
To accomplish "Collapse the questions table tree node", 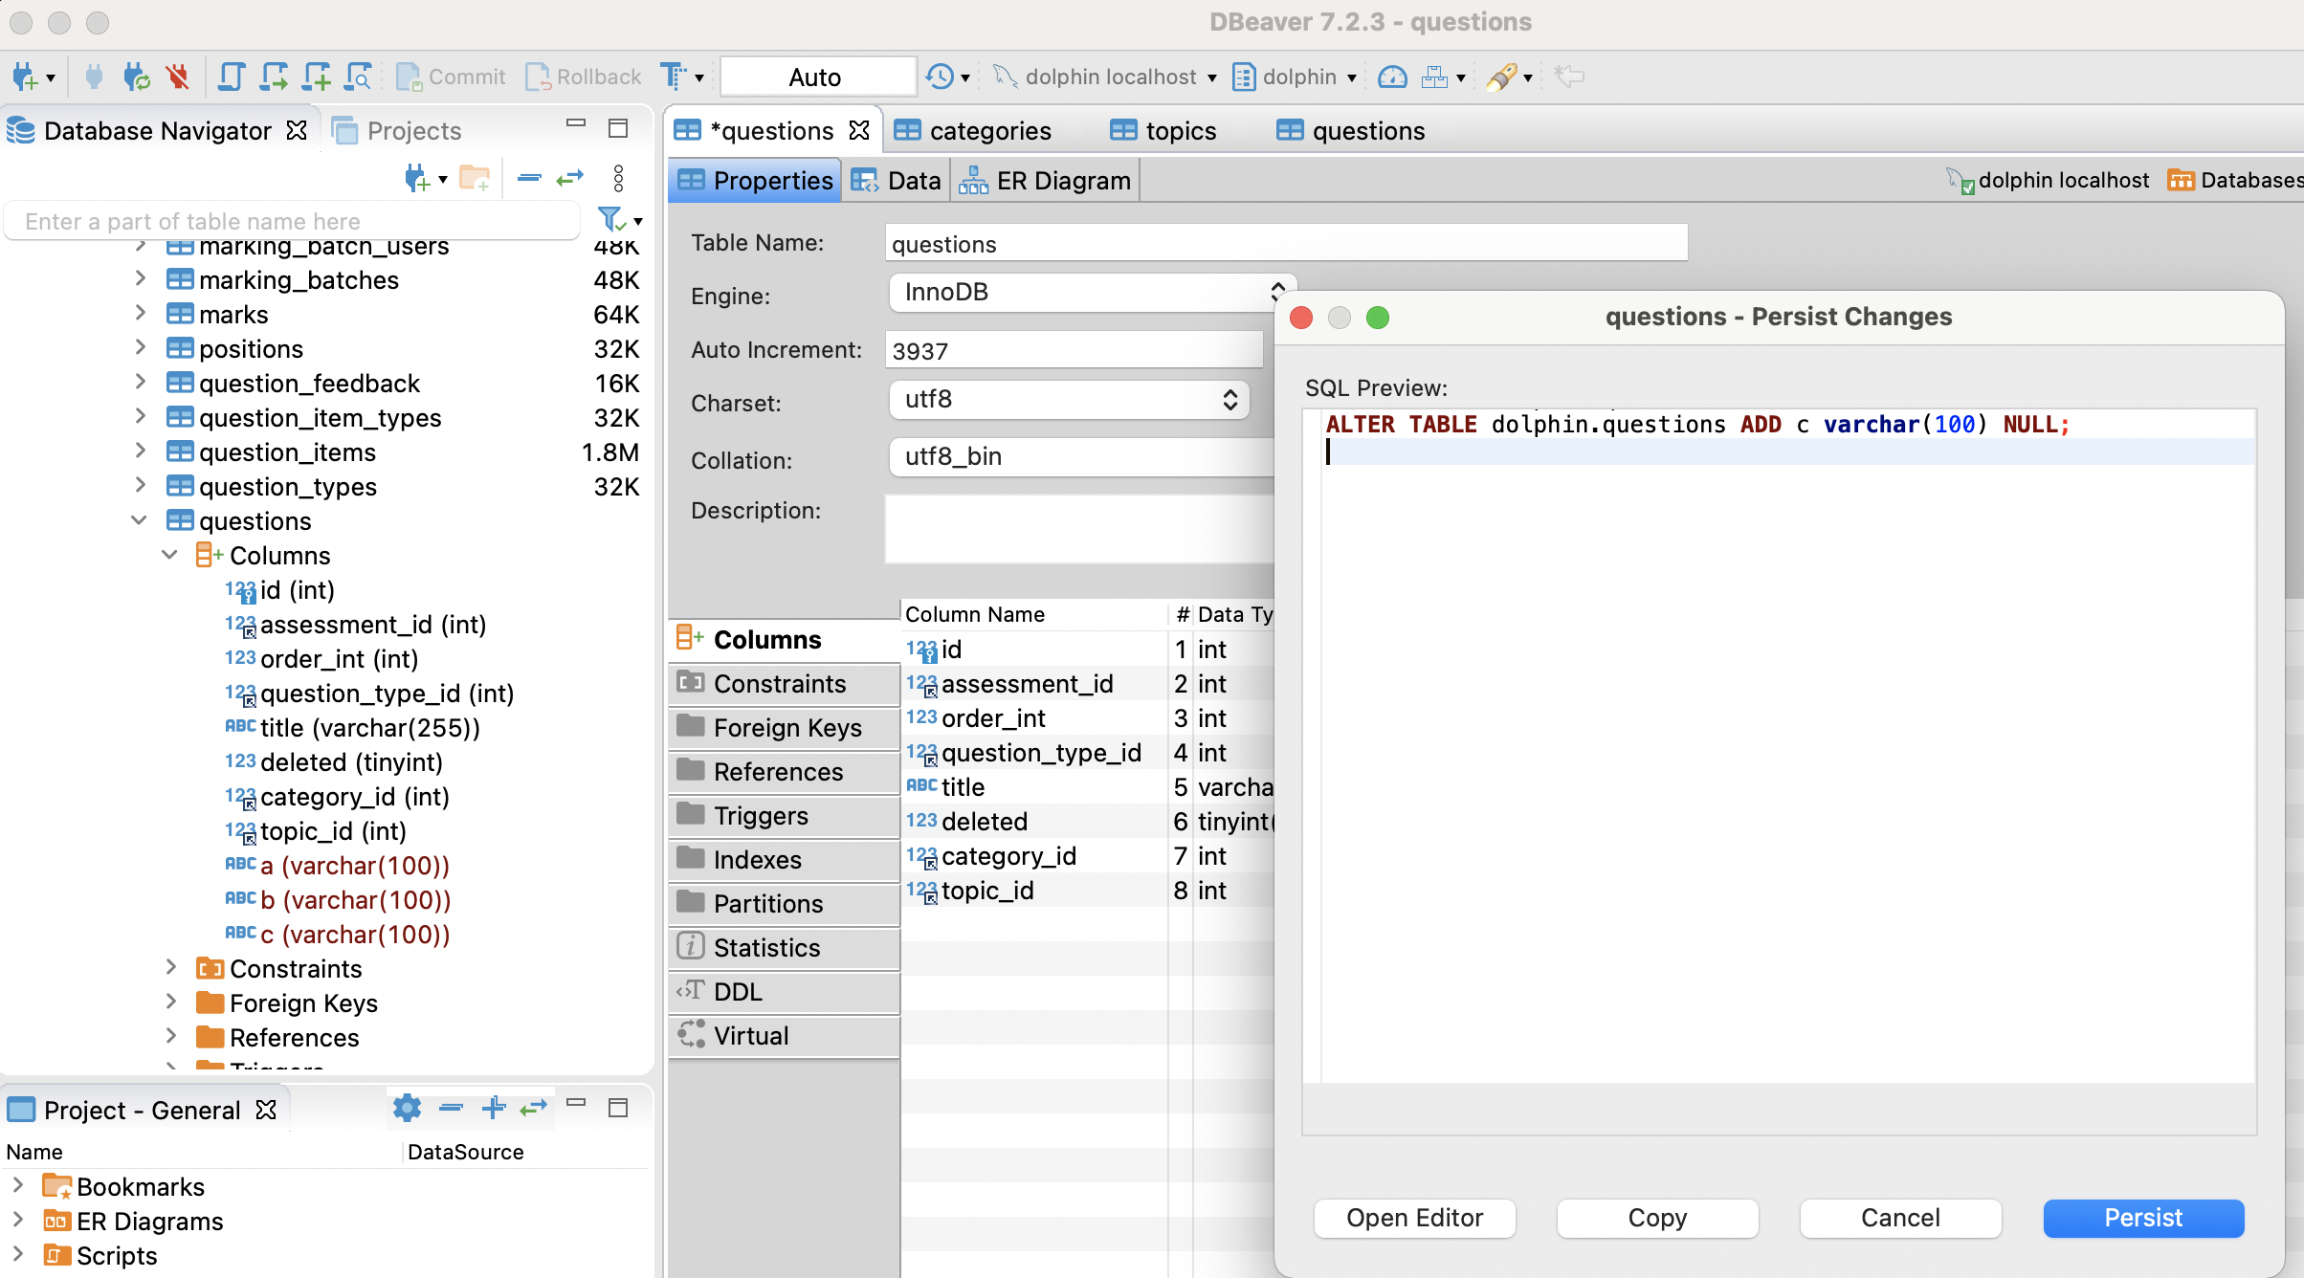I will [x=139, y=520].
